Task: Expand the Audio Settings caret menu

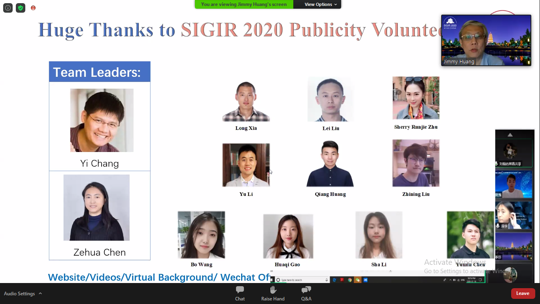Action: (x=40, y=294)
